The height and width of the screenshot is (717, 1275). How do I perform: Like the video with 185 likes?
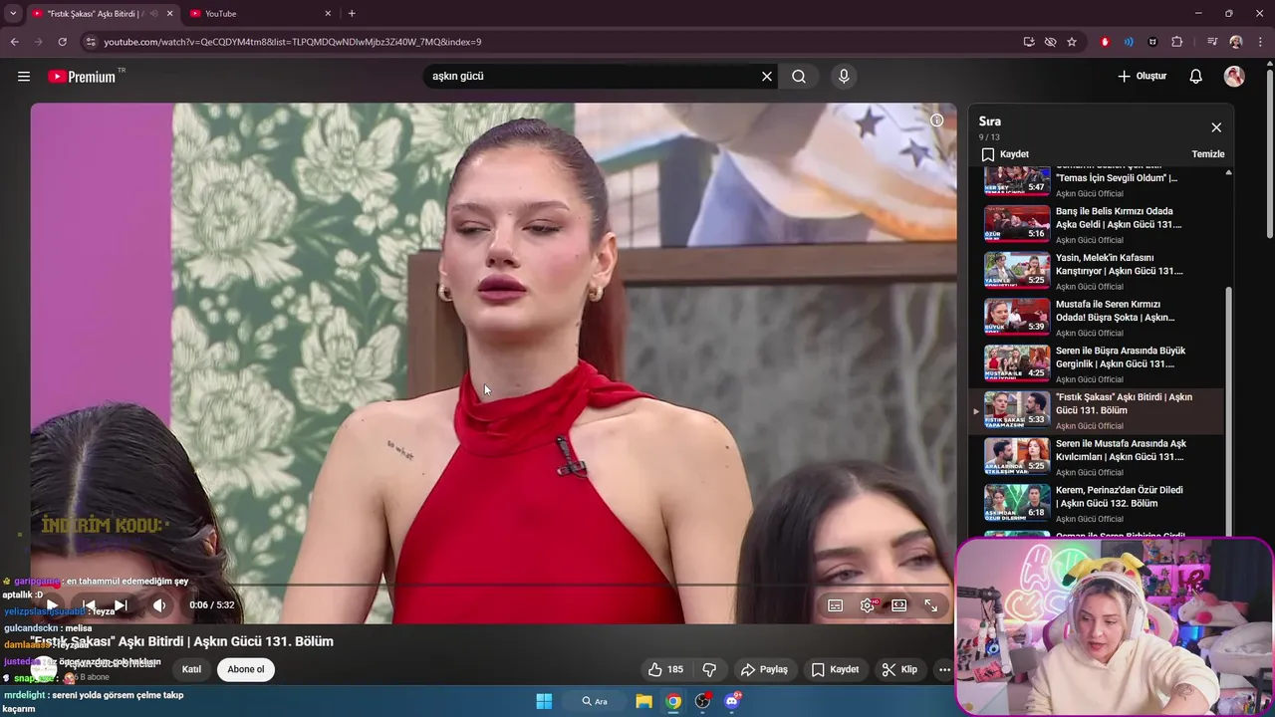665,669
